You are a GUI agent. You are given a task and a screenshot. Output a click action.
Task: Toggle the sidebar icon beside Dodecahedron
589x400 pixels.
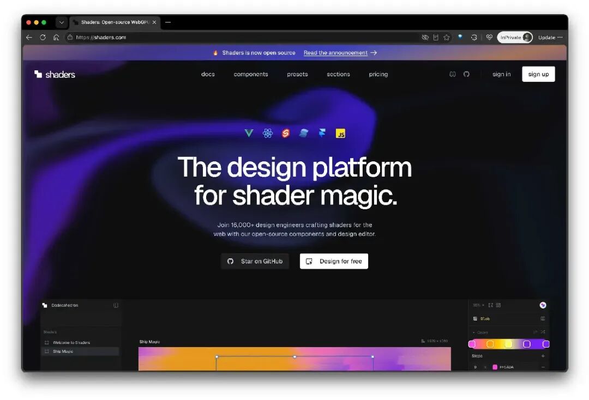116,305
